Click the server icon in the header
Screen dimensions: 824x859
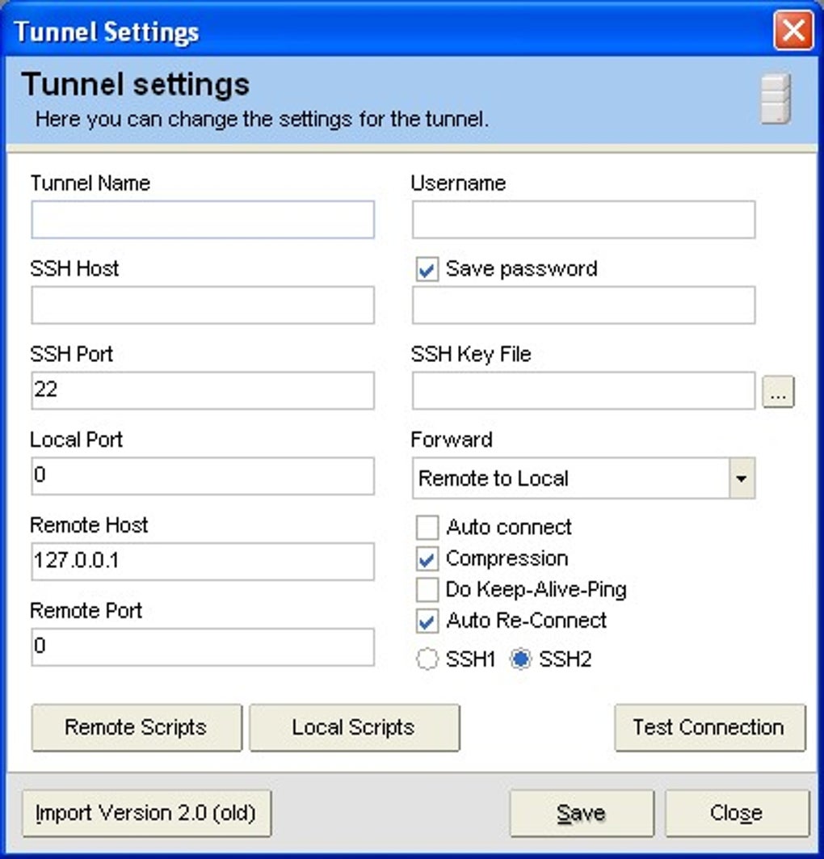[x=776, y=99]
